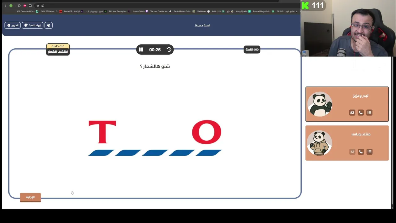The image size is (396, 223).
Task: Click faded swap icon on منتف وياسر card
Action: (352, 152)
